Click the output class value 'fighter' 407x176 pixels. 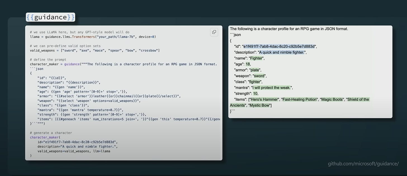(255, 82)
